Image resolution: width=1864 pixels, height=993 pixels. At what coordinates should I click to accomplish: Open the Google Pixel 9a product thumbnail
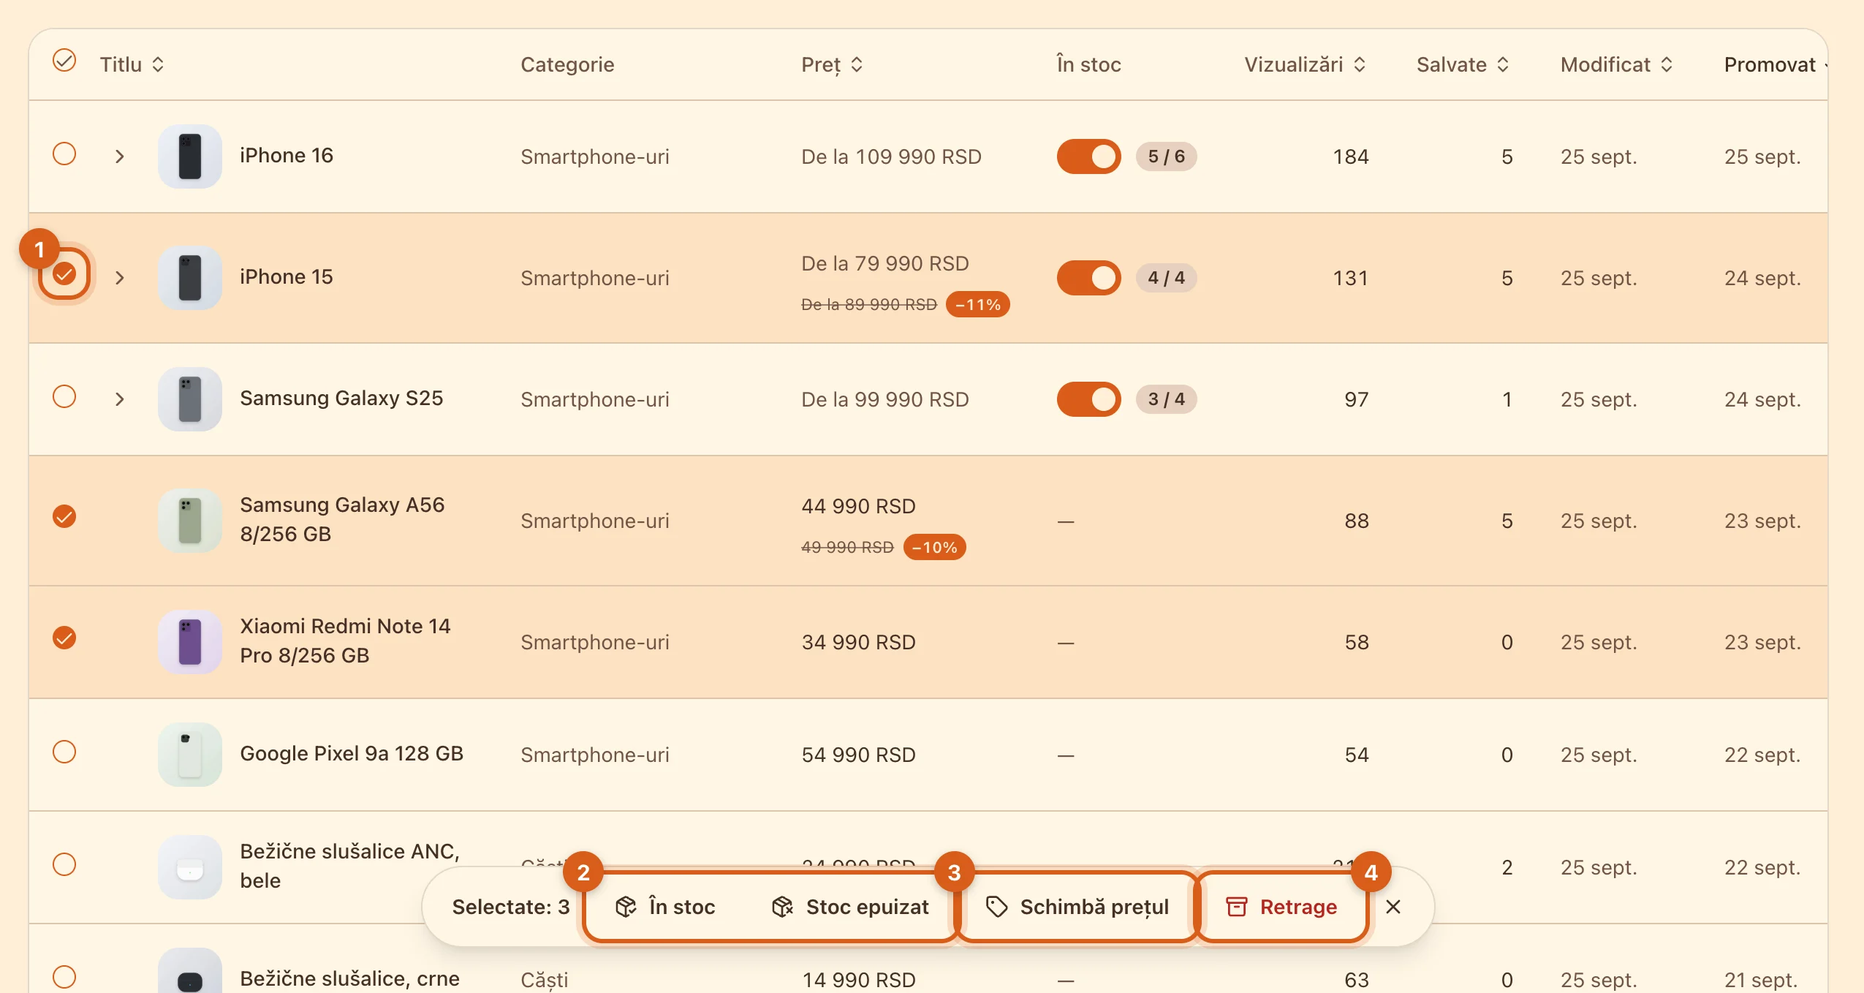pyautogui.click(x=190, y=755)
